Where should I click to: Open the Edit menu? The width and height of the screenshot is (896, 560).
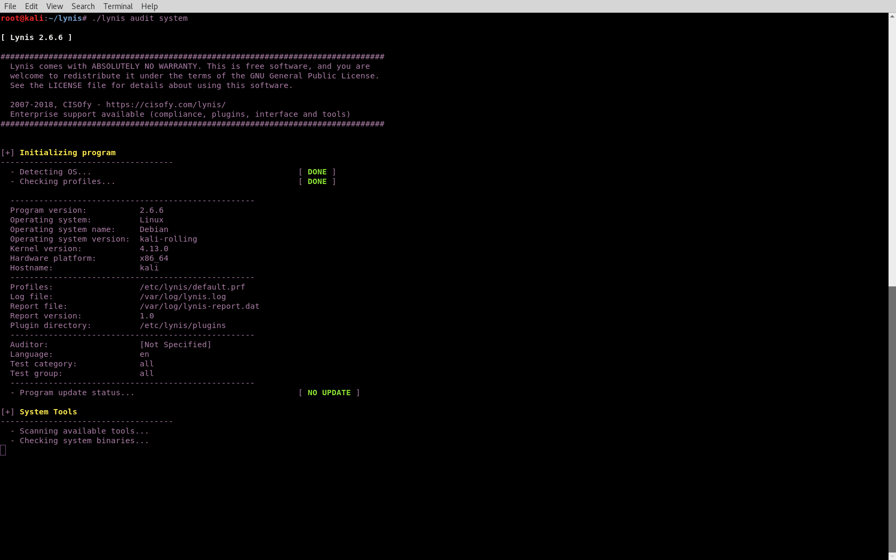point(31,6)
